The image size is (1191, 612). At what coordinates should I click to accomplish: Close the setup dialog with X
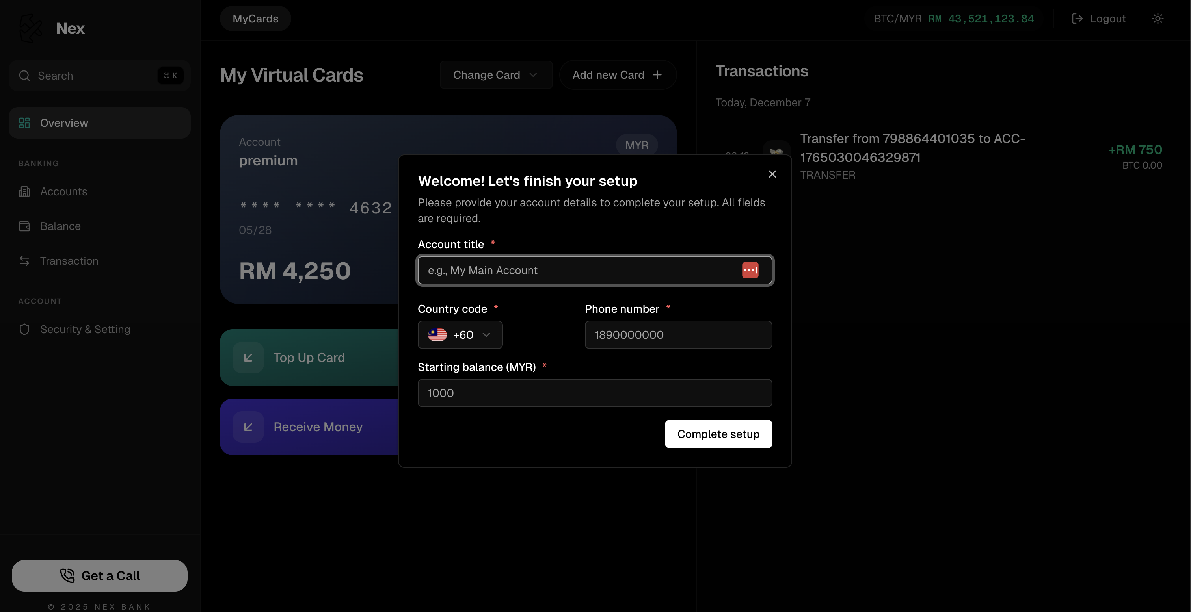coord(772,174)
